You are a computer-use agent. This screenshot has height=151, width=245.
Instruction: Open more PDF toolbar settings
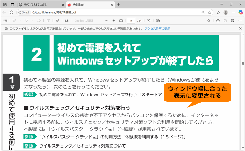click(x=240, y=21)
